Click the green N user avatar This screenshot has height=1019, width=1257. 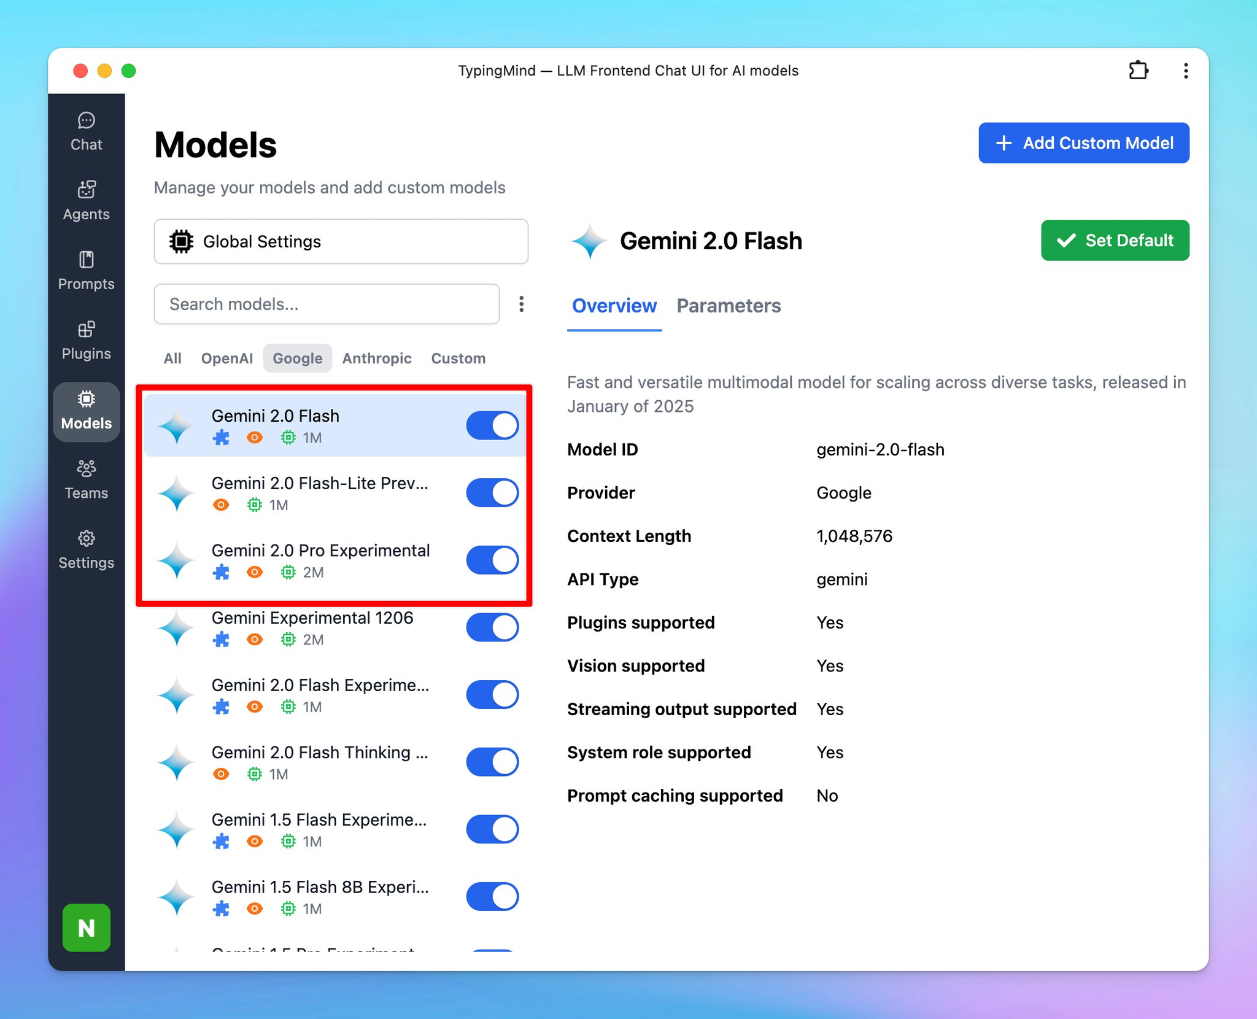[x=86, y=927]
